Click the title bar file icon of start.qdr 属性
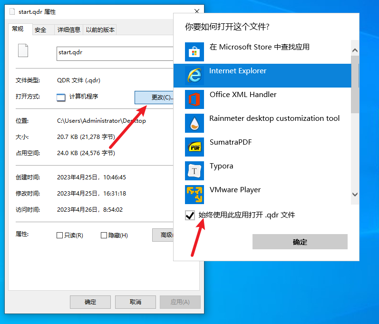Screen dimensions: 379x324 coord(12,11)
